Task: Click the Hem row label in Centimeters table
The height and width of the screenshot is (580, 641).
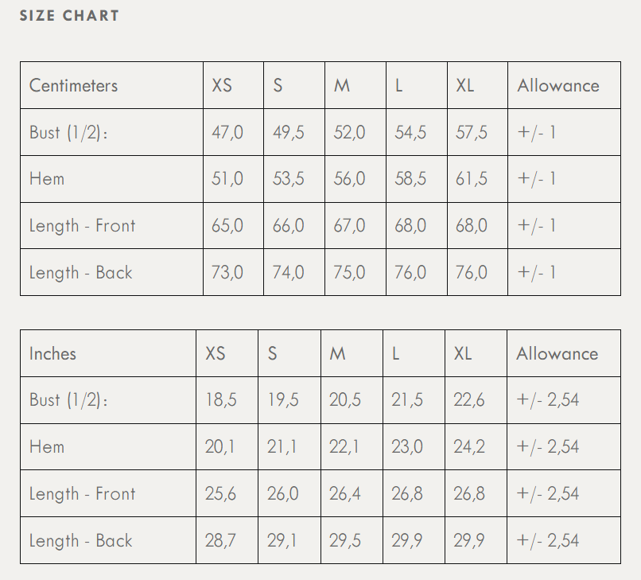Action: [47, 178]
